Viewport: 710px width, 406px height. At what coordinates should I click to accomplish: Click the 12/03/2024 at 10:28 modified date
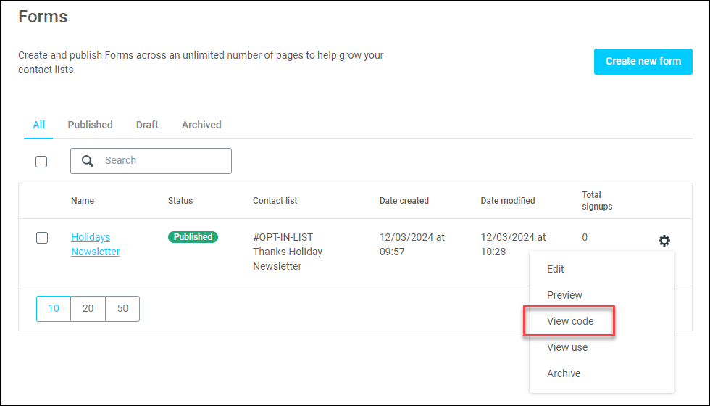pos(513,244)
